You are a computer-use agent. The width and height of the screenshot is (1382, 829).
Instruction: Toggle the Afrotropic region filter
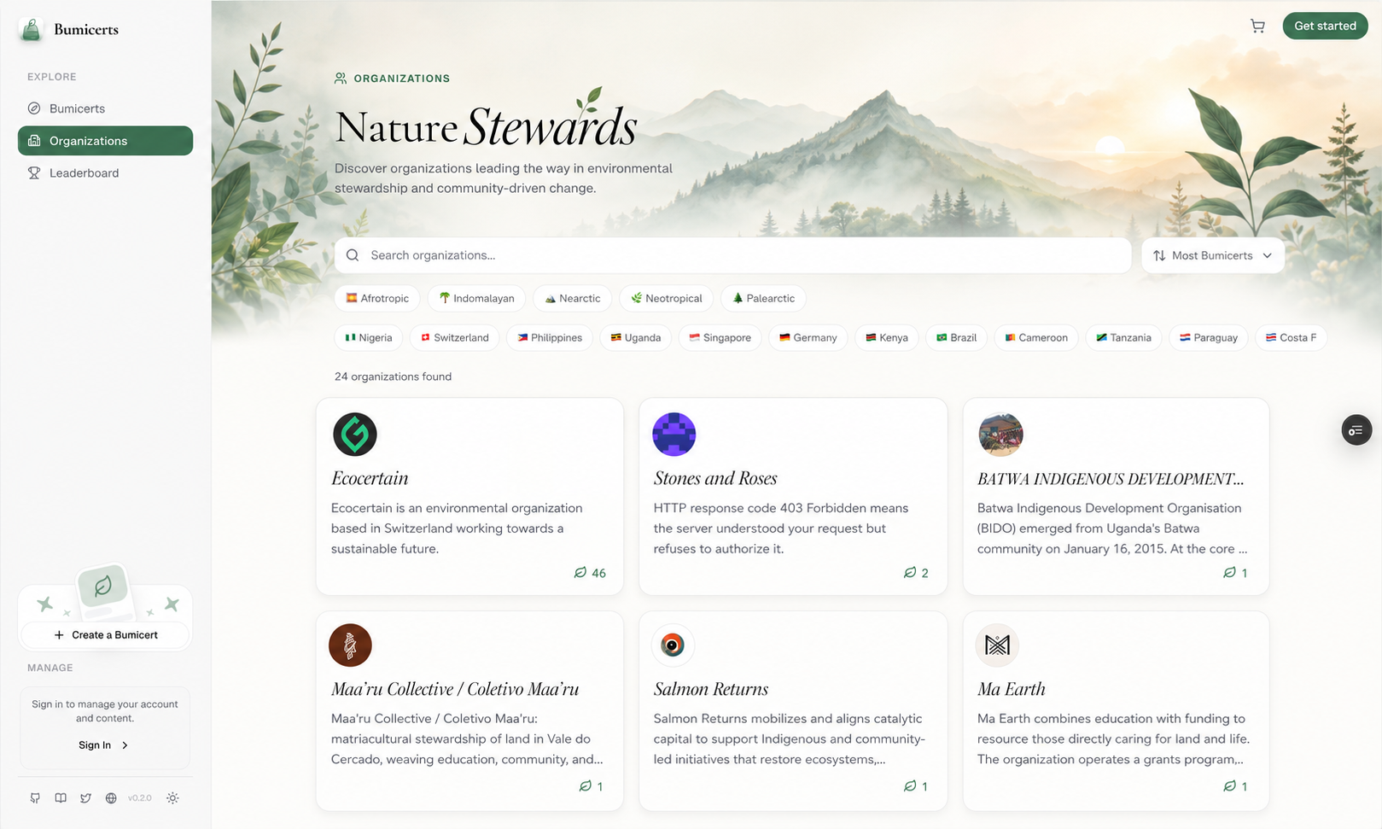click(377, 298)
